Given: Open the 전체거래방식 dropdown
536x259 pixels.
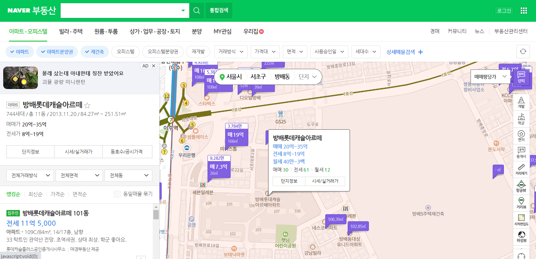Looking at the screenshot, I should pos(30,175).
